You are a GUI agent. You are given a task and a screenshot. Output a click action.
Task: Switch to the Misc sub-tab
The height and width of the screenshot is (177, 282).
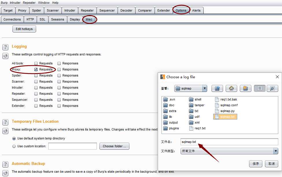point(89,19)
